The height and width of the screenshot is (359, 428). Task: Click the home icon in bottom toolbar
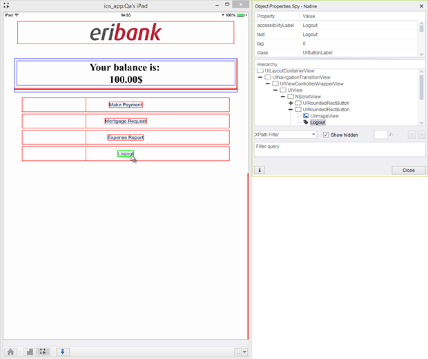[x=11, y=351]
